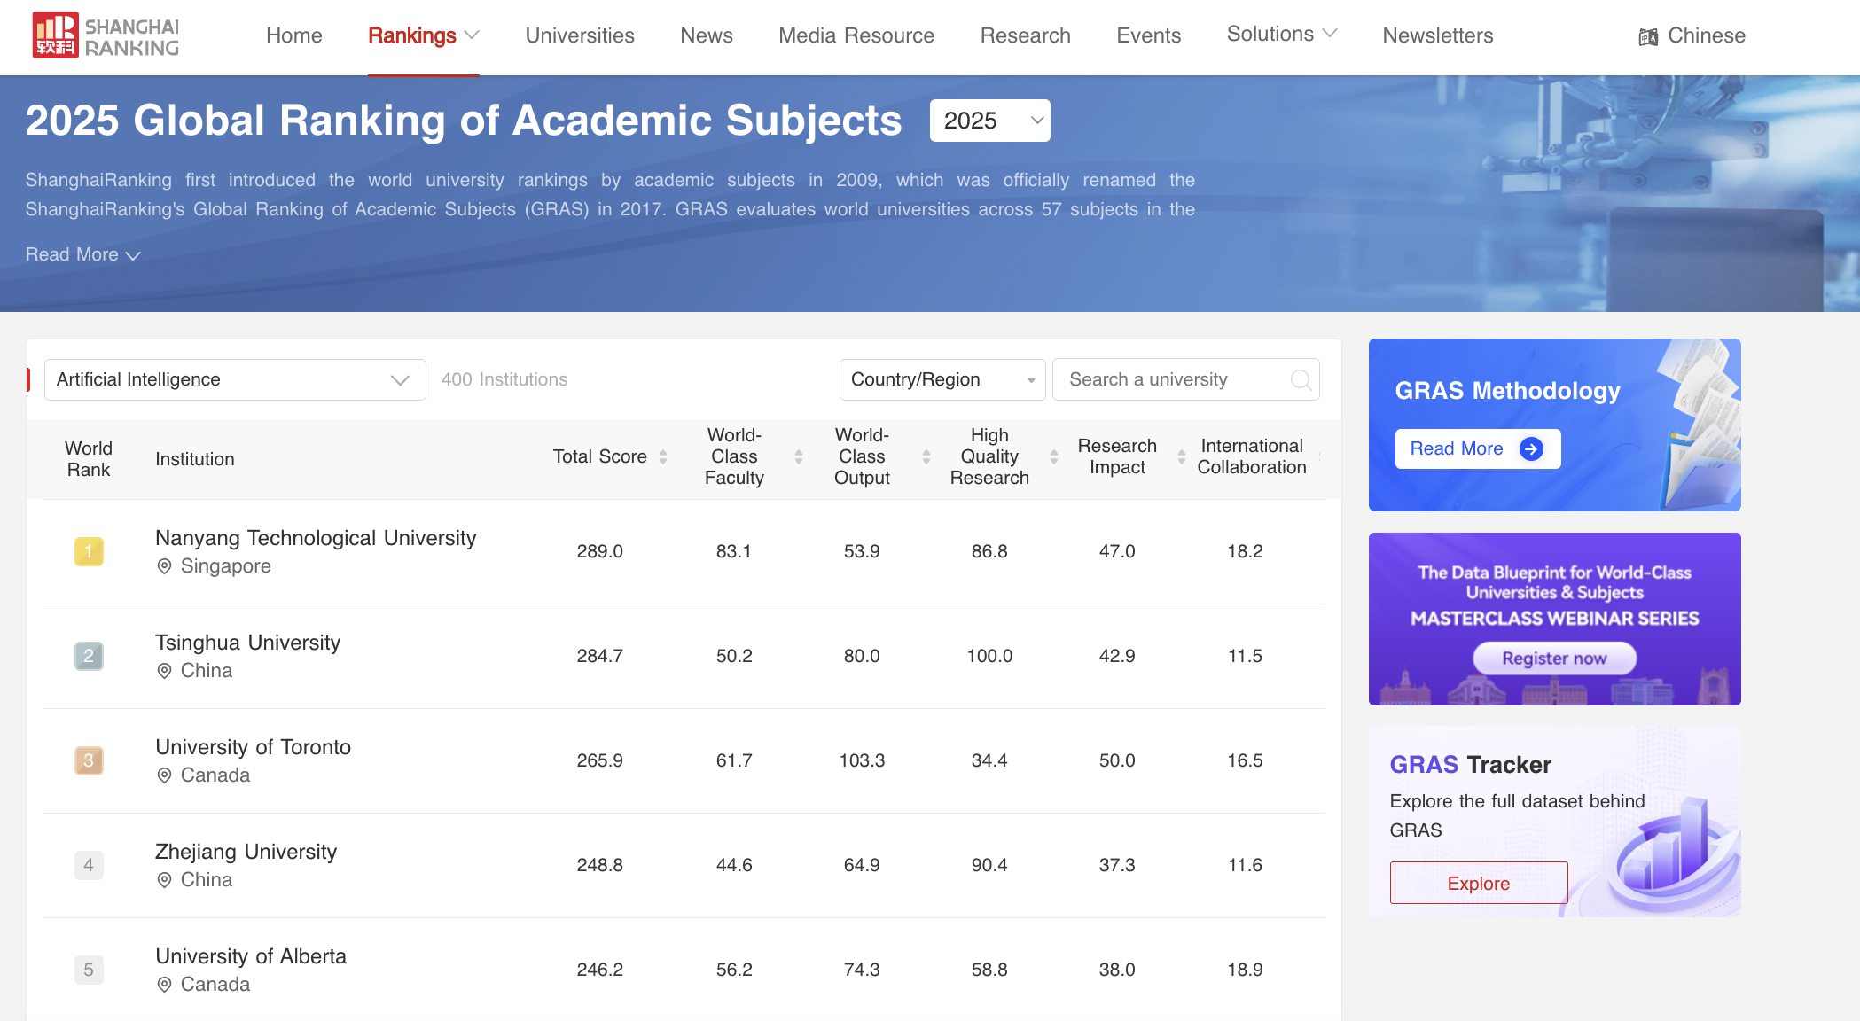Open the Rankings menu
This screenshot has height=1021, width=1860.
pyautogui.click(x=423, y=35)
